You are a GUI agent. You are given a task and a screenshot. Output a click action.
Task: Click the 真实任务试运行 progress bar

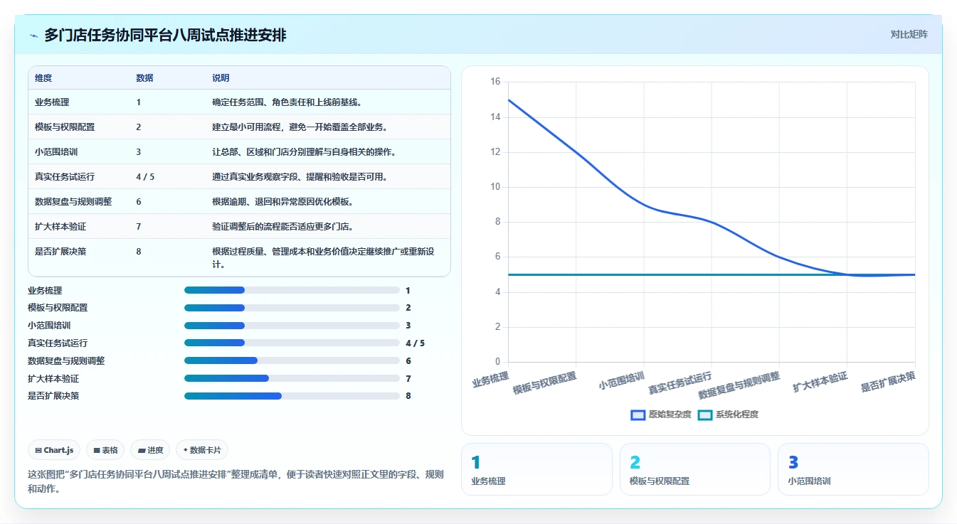[292, 343]
